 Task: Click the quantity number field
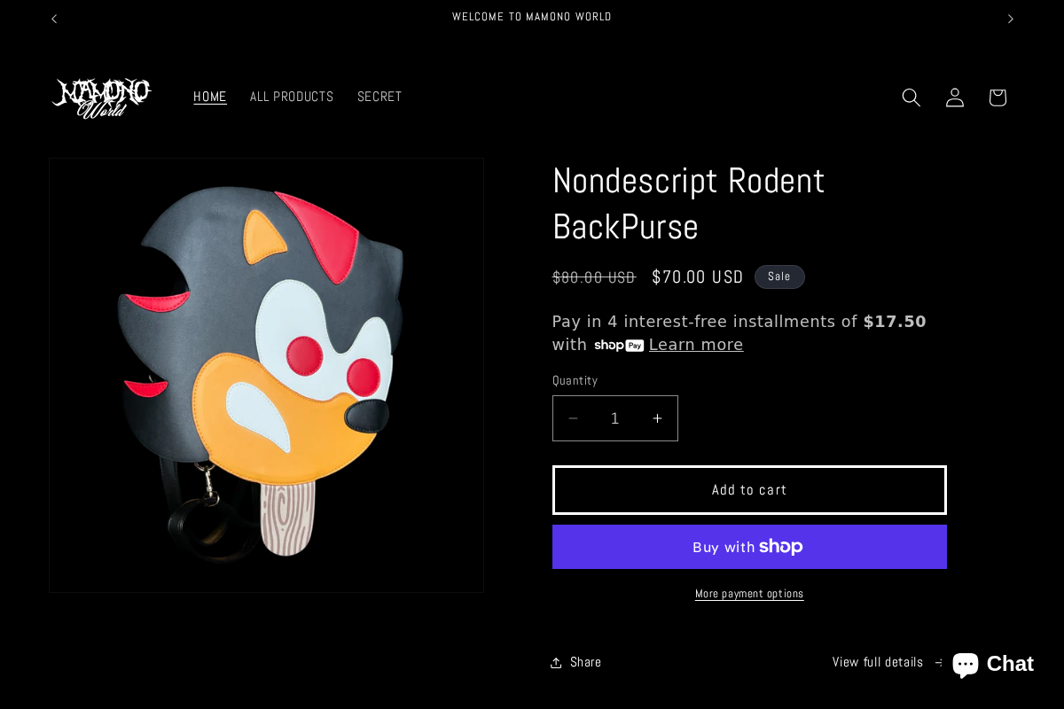click(615, 418)
